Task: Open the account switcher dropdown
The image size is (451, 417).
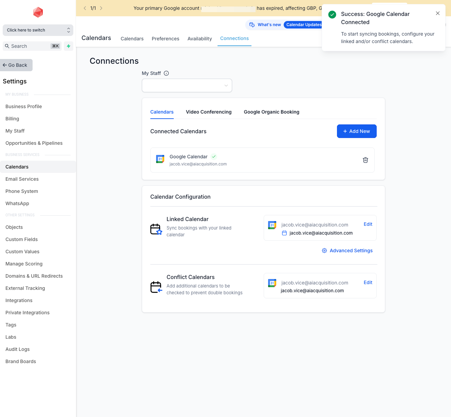Action: tap(38, 30)
